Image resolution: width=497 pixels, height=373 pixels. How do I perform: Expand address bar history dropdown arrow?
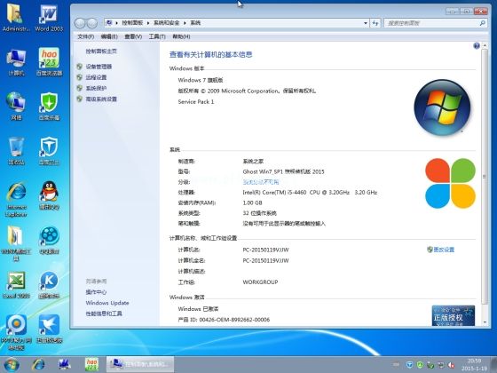[x=366, y=23]
